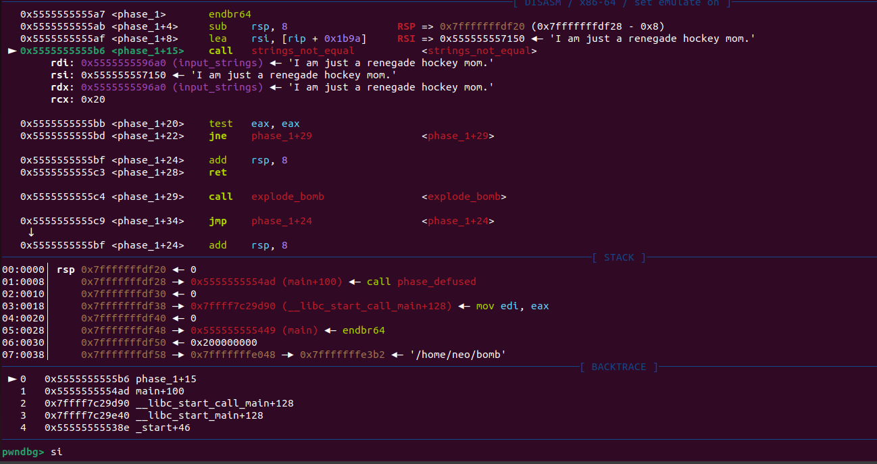Select backtrace frame 1 main+100
877x464 pixels.
coord(159,391)
